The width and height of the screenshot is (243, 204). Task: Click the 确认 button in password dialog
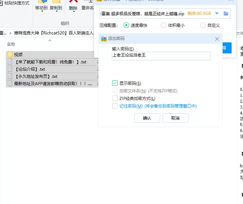[147, 118]
